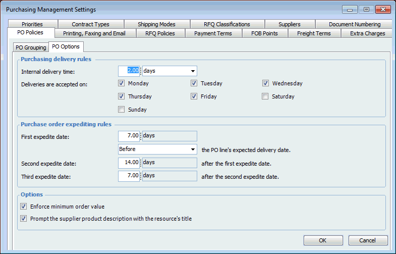Enable Sunday deliveries checkbox

[121, 109]
